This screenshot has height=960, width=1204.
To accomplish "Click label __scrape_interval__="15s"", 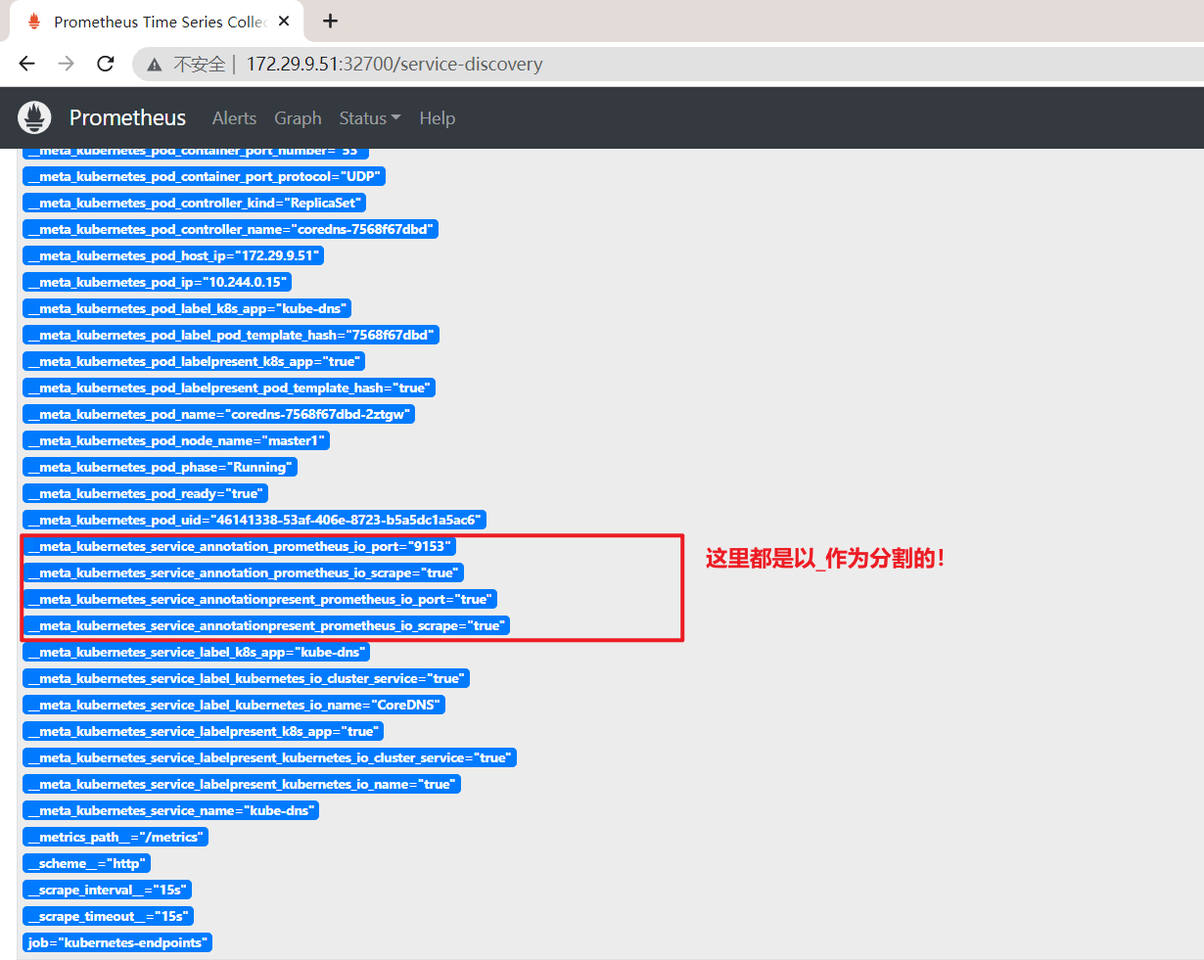I will point(107,890).
